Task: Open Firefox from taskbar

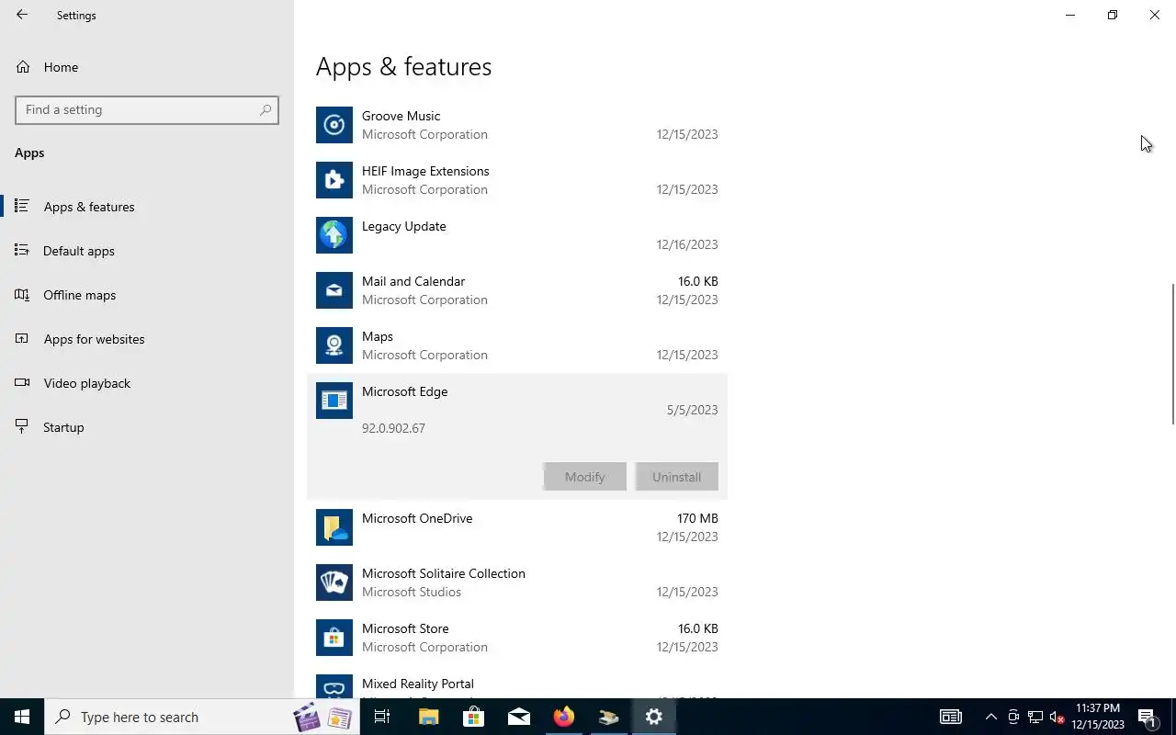Action: pos(563,717)
